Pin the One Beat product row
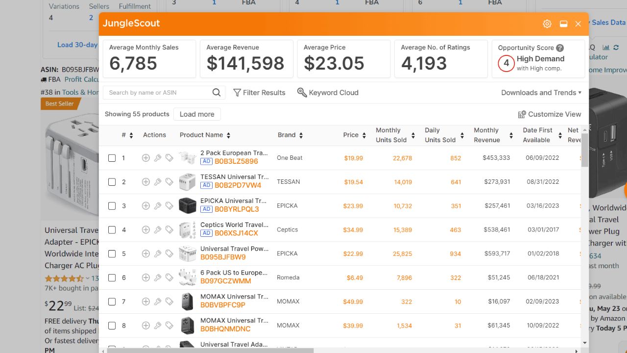627x353 pixels. click(x=157, y=158)
